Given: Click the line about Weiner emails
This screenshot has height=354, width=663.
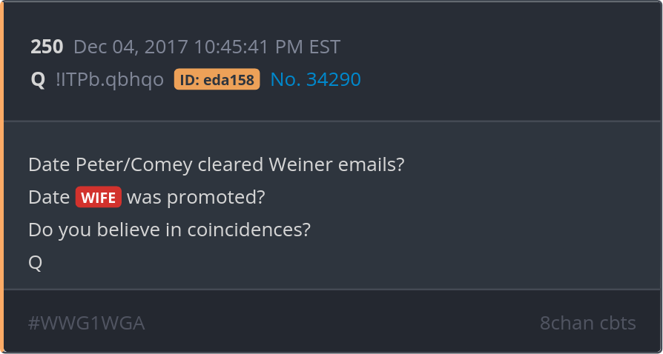Looking at the screenshot, I should 216,164.
